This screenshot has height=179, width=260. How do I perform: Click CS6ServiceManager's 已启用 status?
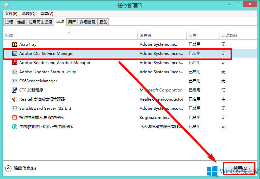click(x=195, y=81)
